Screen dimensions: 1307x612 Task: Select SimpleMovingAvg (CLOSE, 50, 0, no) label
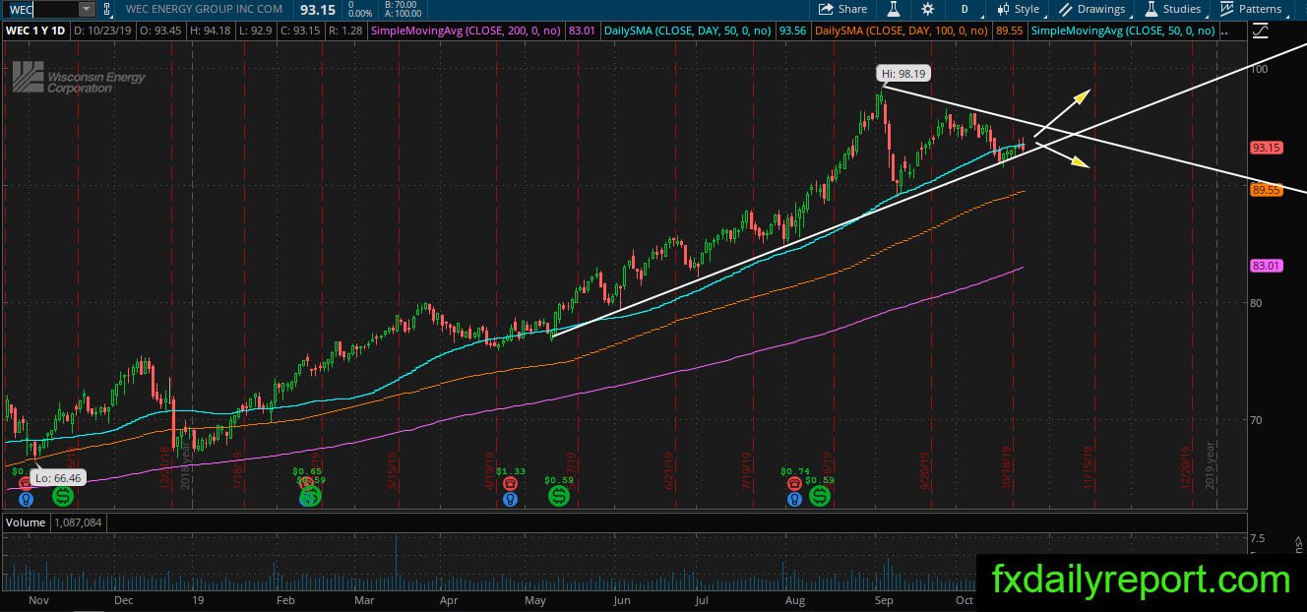pyautogui.click(x=1122, y=31)
